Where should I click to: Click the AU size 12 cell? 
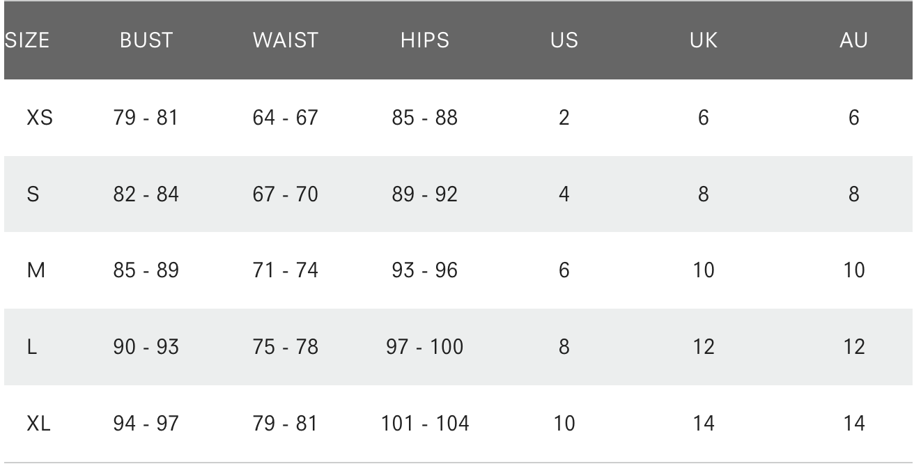(854, 347)
